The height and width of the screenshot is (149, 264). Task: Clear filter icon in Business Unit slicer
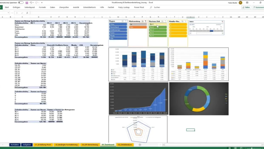coord(166,22)
